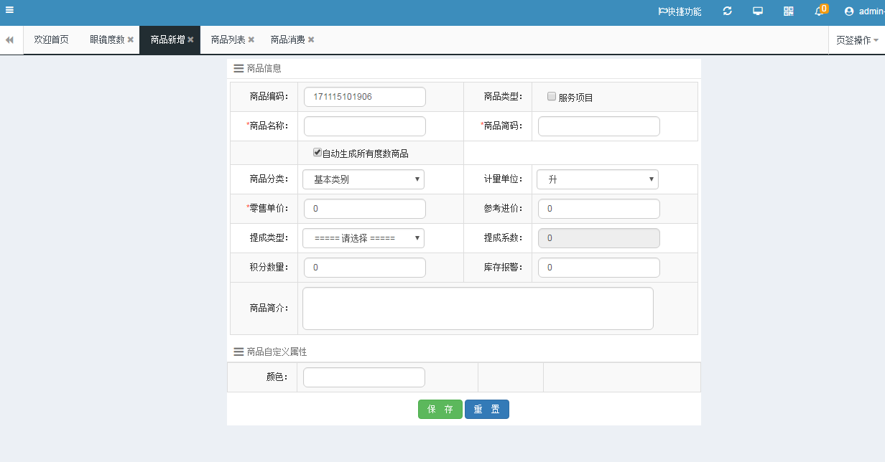Click the refresh icon in top bar
Screen dimensions: 885x462
pos(728,11)
